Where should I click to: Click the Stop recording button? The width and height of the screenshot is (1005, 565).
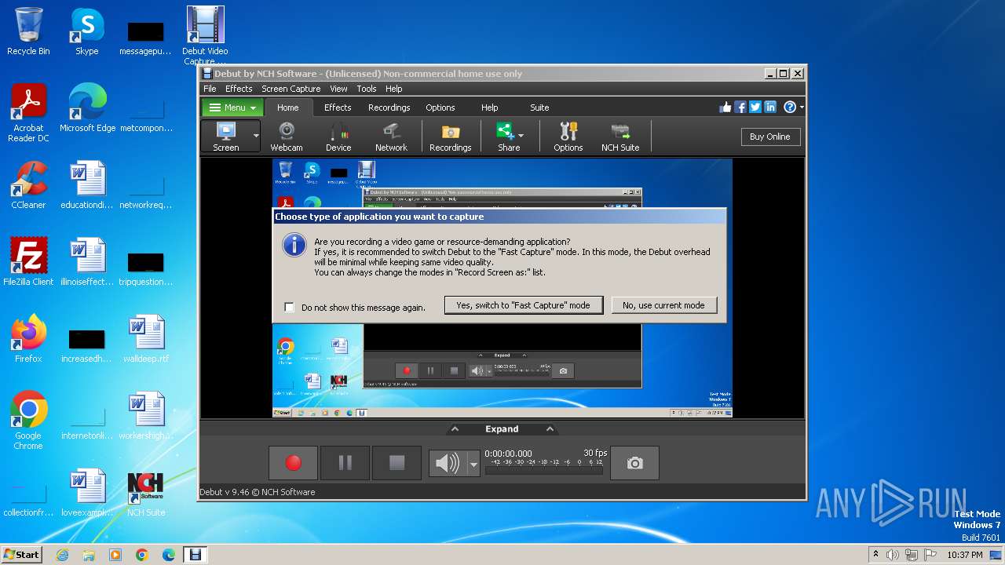point(397,463)
